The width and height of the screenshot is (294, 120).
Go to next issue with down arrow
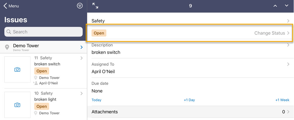(286, 6)
